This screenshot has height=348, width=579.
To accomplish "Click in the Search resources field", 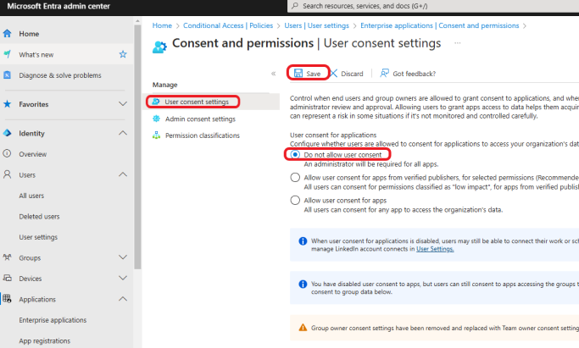I will point(433,6).
